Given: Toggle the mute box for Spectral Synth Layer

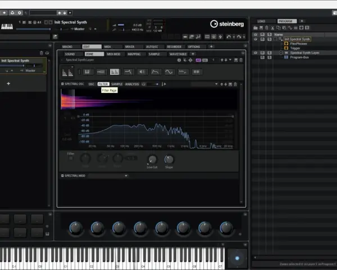Looking at the screenshot, I should [262, 53].
